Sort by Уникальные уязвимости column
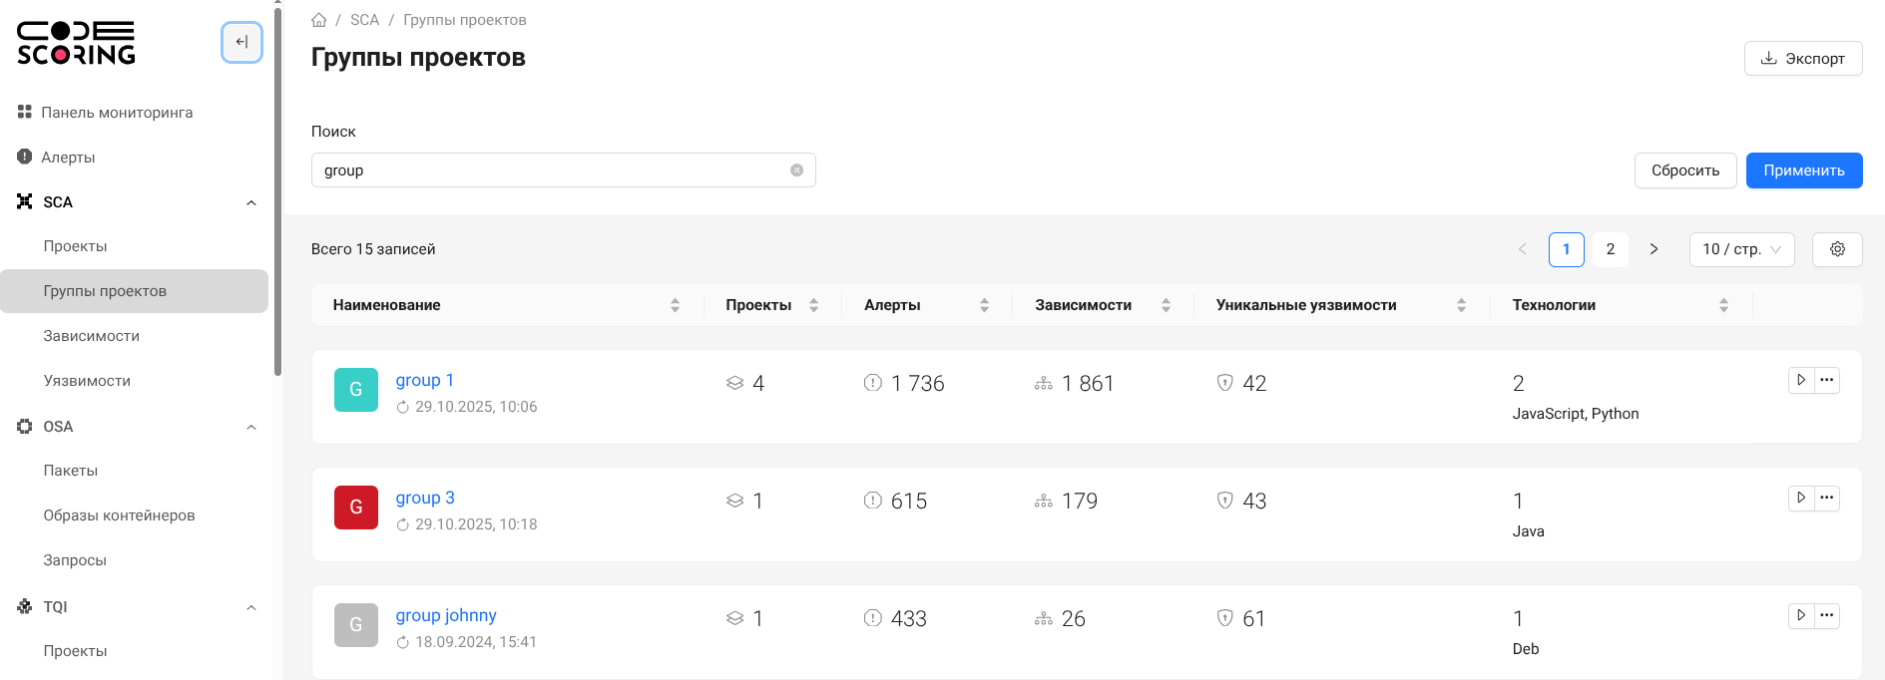1885x680 pixels. pyautogui.click(x=1461, y=305)
